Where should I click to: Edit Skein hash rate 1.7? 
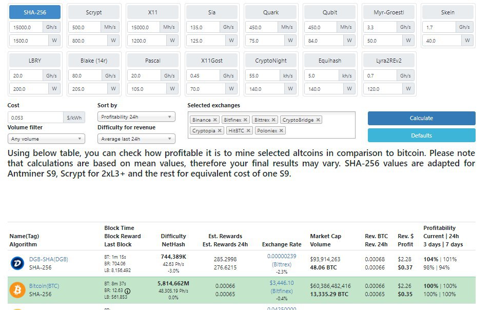439,27
